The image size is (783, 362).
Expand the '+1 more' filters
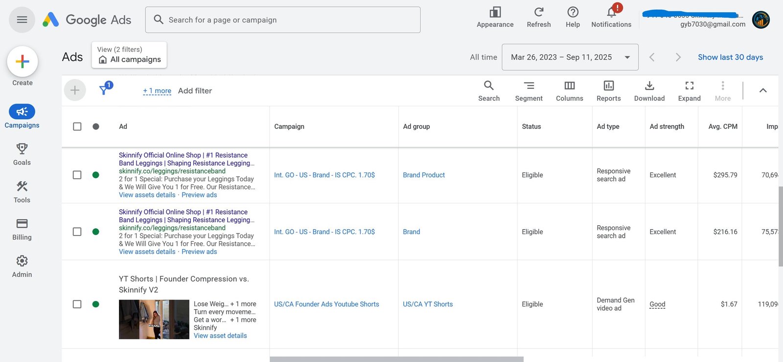pyautogui.click(x=157, y=91)
